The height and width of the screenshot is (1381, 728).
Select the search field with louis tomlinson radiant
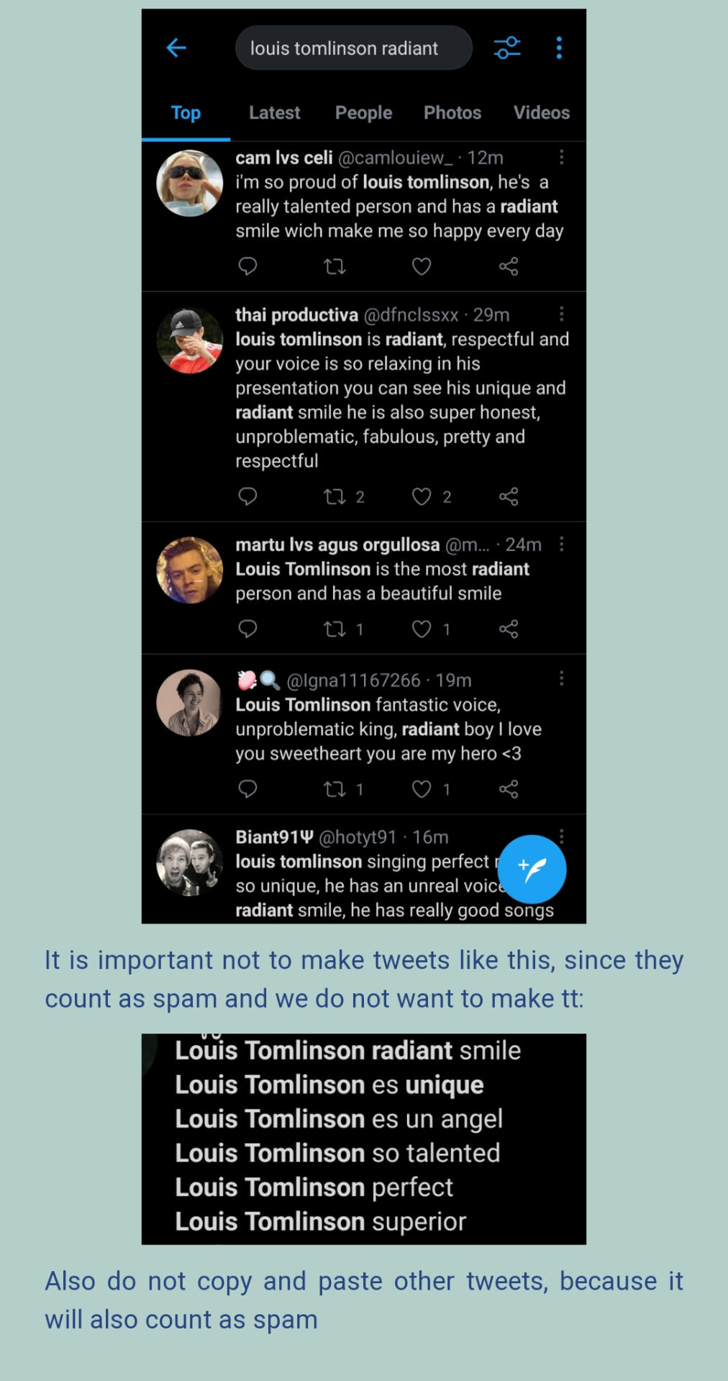354,48
